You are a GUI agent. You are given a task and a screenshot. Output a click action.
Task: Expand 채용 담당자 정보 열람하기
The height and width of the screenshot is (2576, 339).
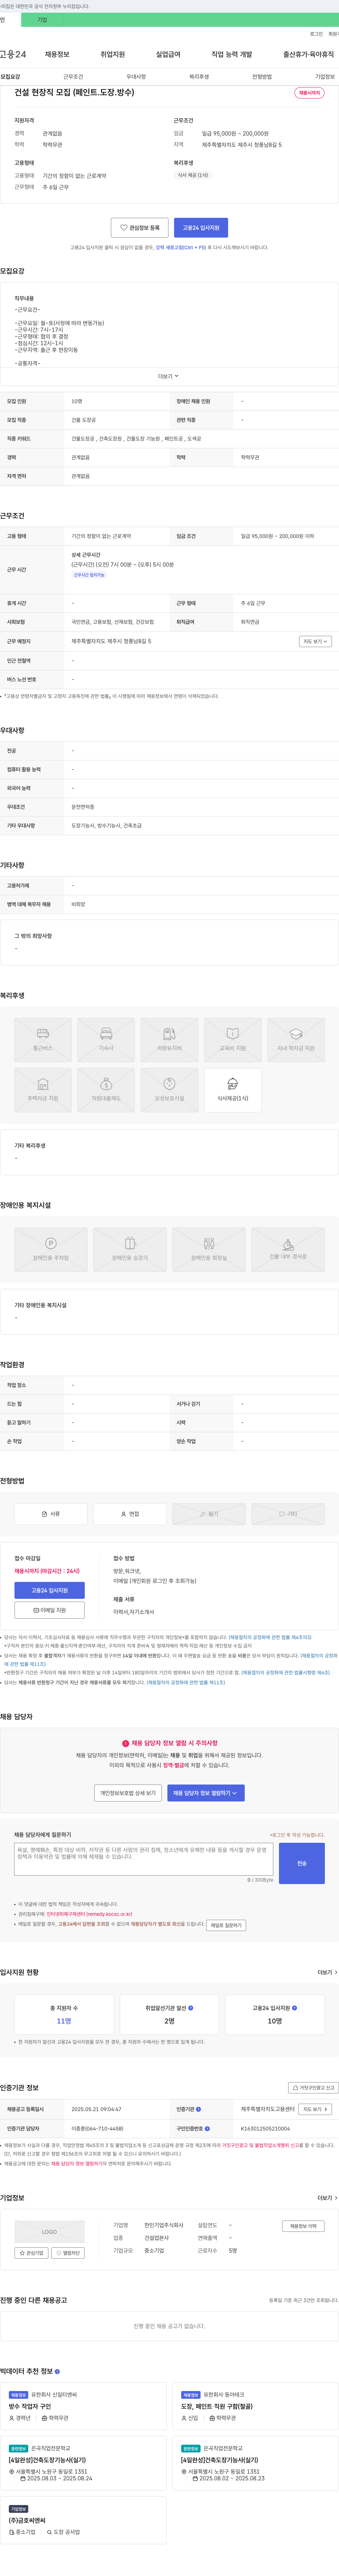point(205,1793)
